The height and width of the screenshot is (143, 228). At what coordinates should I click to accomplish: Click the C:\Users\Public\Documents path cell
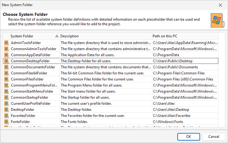coord(185,67)
